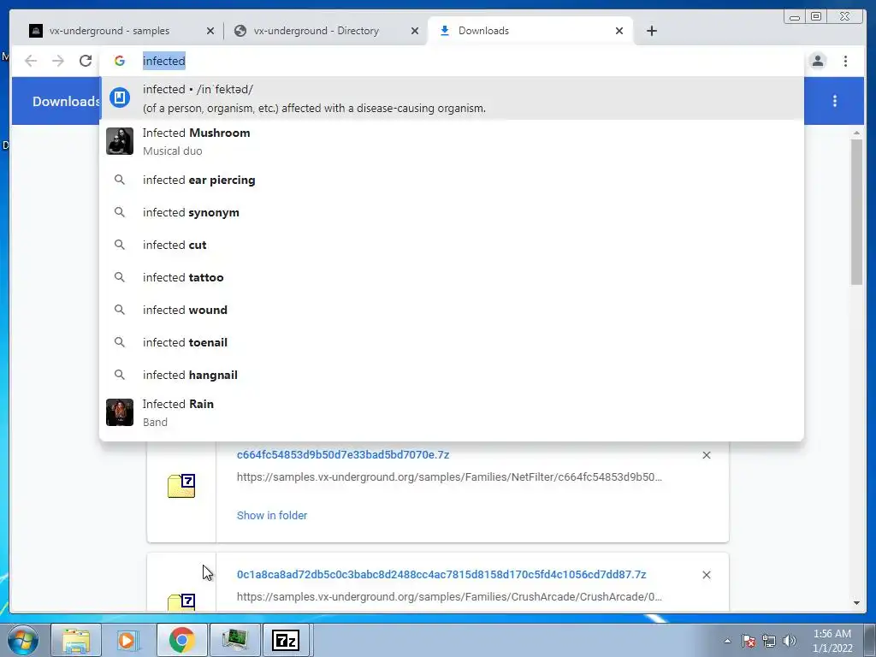
Task: Open the c664fc54853d9b50d7e33bad5bd7070e.7z download
Action: click(343, 455)
